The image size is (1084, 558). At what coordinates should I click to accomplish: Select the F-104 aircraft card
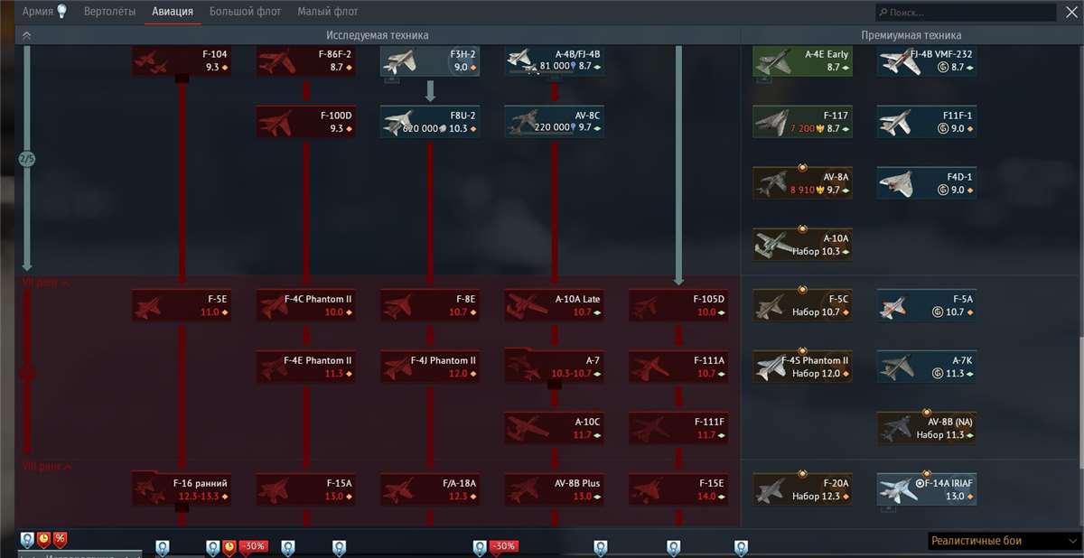(x=182, y=60)
